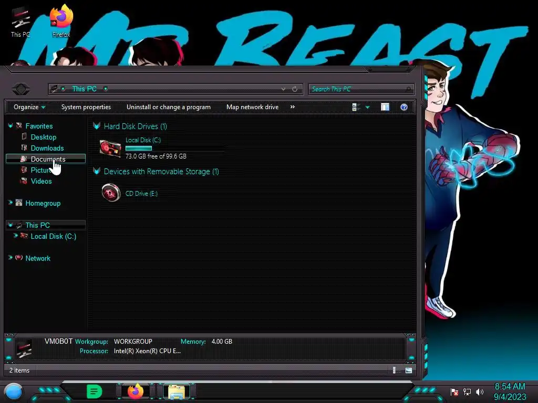Click the Hard Disk Drives (1) header
Viewport: 538px width, 403px height.
136,126
